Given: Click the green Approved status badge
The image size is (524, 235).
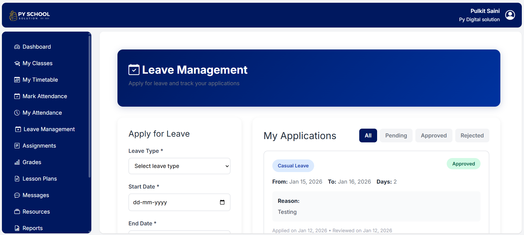Looking at the screenshot, I should tap(463, 164).
